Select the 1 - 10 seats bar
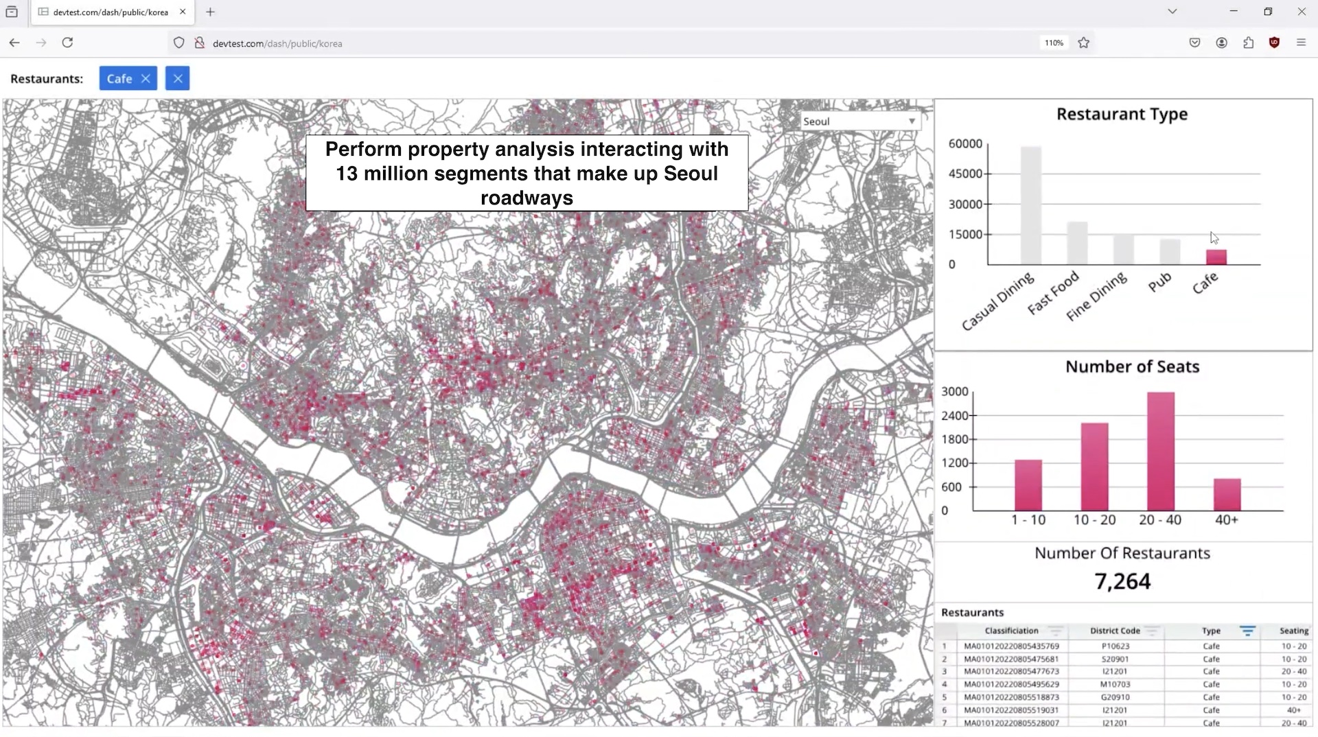 (1028, 484)
